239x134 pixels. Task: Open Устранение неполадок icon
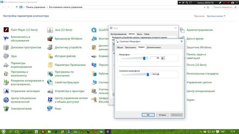click(6, 91)
